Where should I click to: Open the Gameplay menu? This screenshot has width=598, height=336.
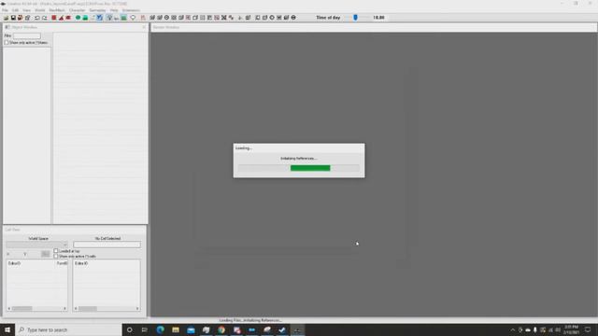97,10
